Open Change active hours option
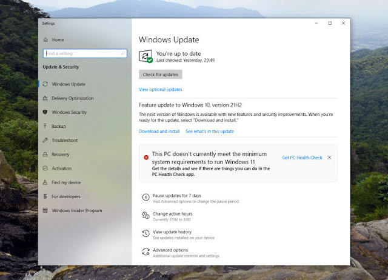Screen dimensions: 388x280 pyautogui.click(x=172, y=214)
